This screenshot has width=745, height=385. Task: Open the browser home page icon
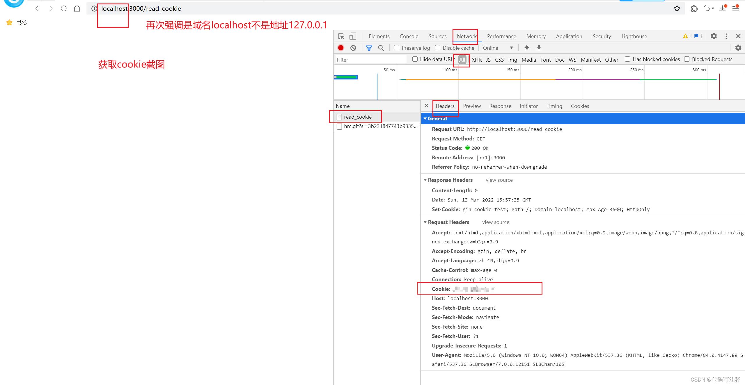pyautogui.click(x=77, y=8)
